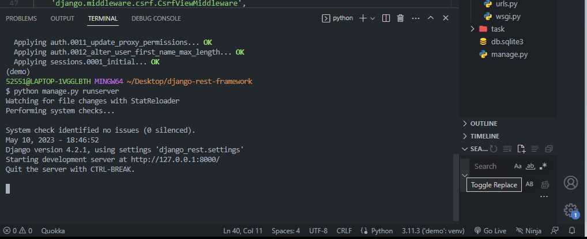Toggle Ninja mode in status bar
The image size is (587, 239).
pos(528,231)
